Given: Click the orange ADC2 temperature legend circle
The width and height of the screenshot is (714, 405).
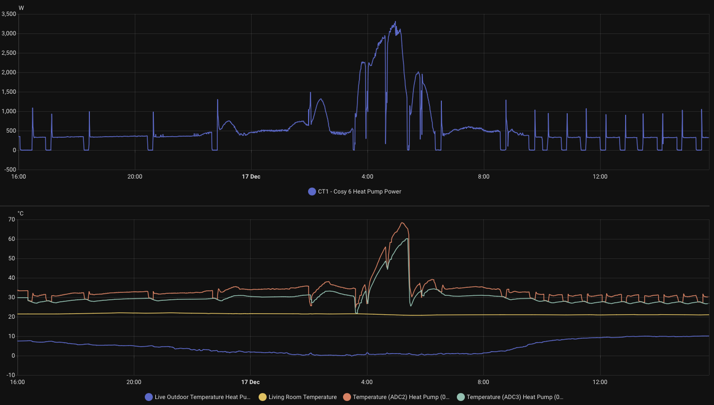Looking at the screenshot, I should [x=347, y=397].
